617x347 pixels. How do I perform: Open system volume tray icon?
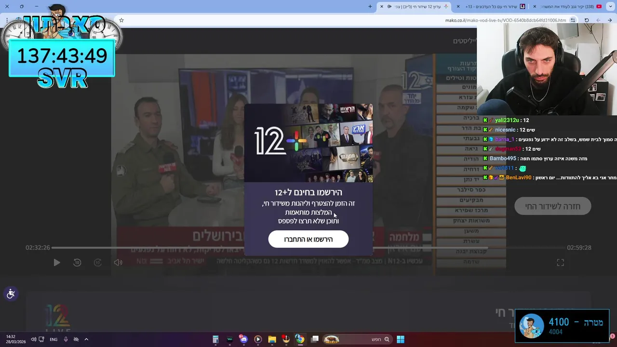33,339
